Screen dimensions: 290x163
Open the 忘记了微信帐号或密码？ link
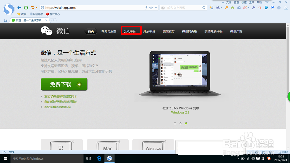[60, 96]
